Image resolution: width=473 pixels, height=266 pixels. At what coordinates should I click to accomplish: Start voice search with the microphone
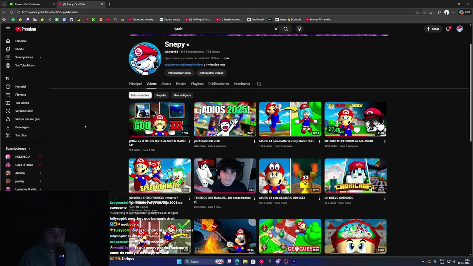299,29
